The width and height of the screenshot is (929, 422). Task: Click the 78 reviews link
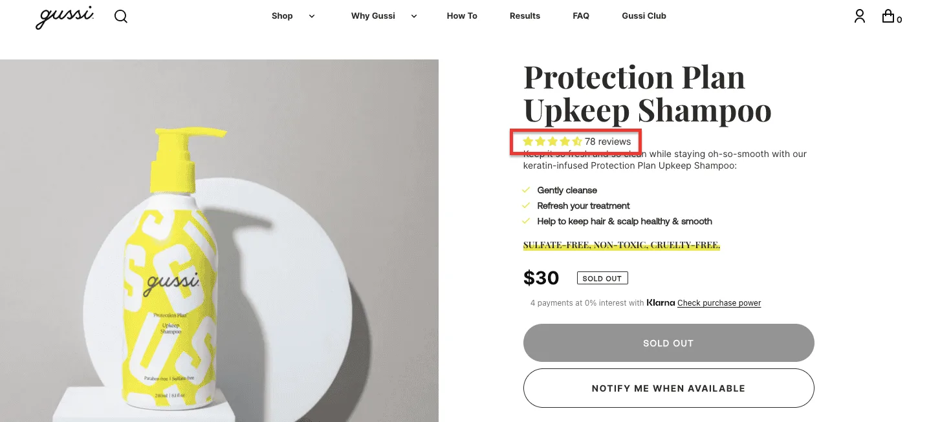[608, 141]
